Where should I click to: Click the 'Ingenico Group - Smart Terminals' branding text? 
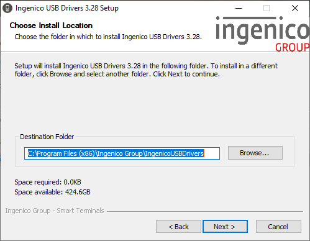pyautogui.click(x=55, y=211)
